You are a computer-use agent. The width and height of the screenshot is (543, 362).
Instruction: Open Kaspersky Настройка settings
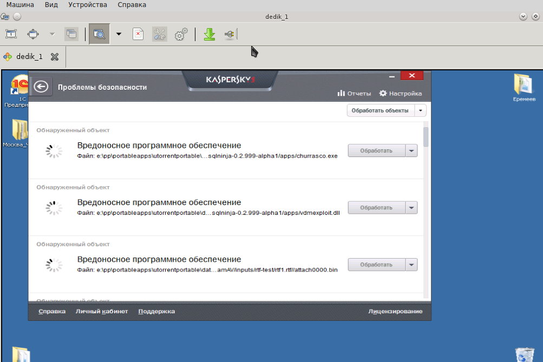pos(400,94)
